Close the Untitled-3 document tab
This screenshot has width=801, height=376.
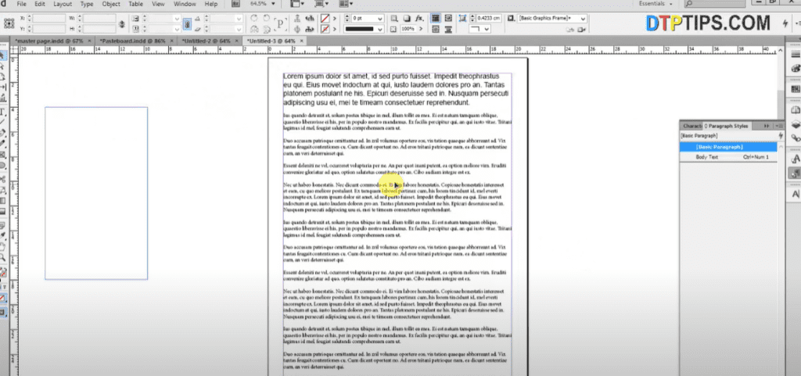(303, 41)
